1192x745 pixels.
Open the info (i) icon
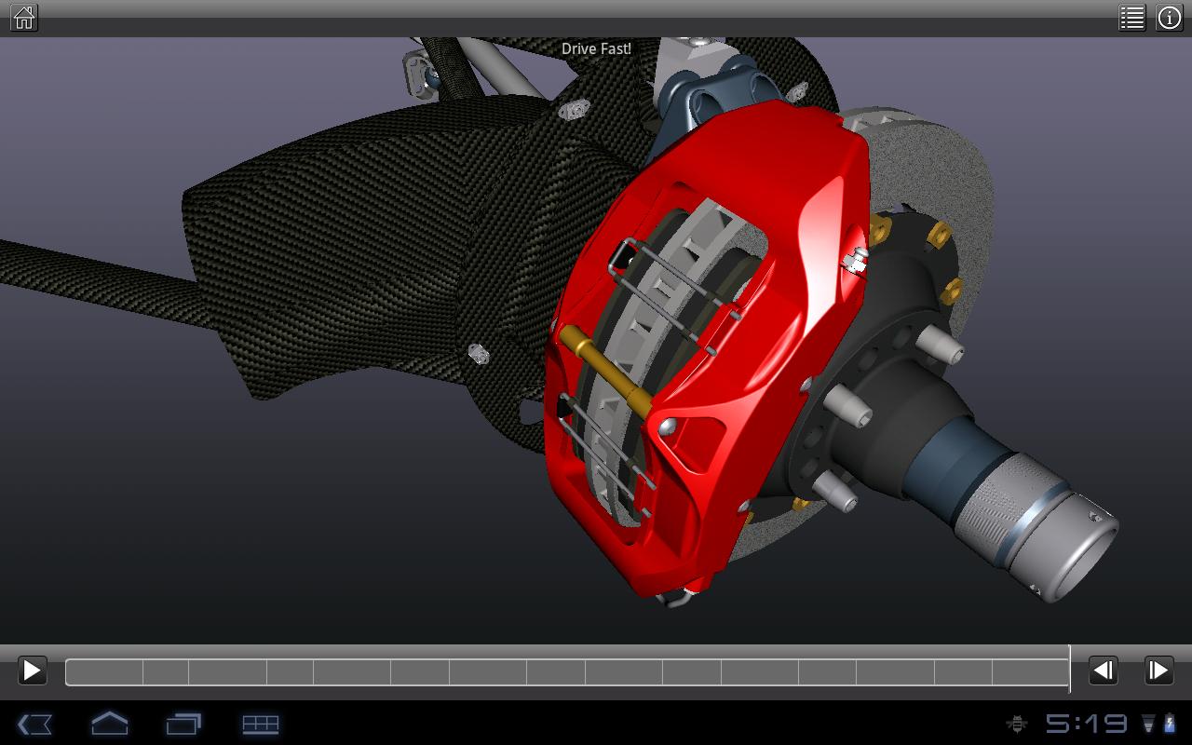1169,17
